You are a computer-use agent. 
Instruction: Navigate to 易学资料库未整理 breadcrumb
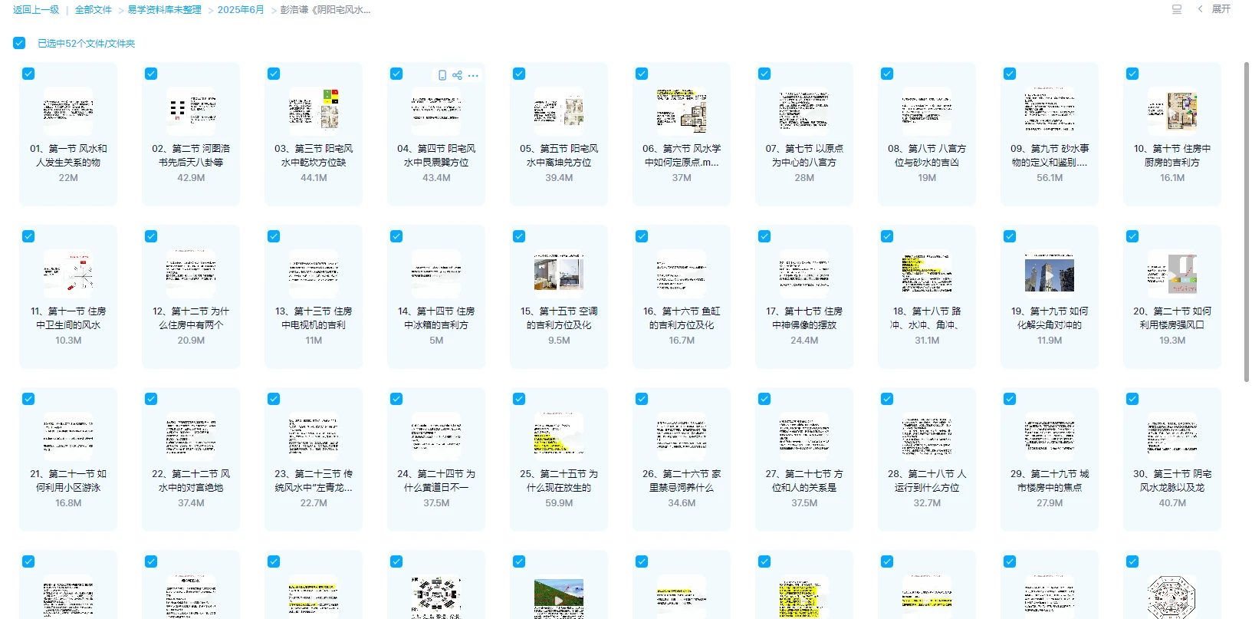tap(164, 9)
